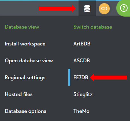The image size is (130, 121).
Task: Switch to the ASCDB database
Action: click(82, 61)
